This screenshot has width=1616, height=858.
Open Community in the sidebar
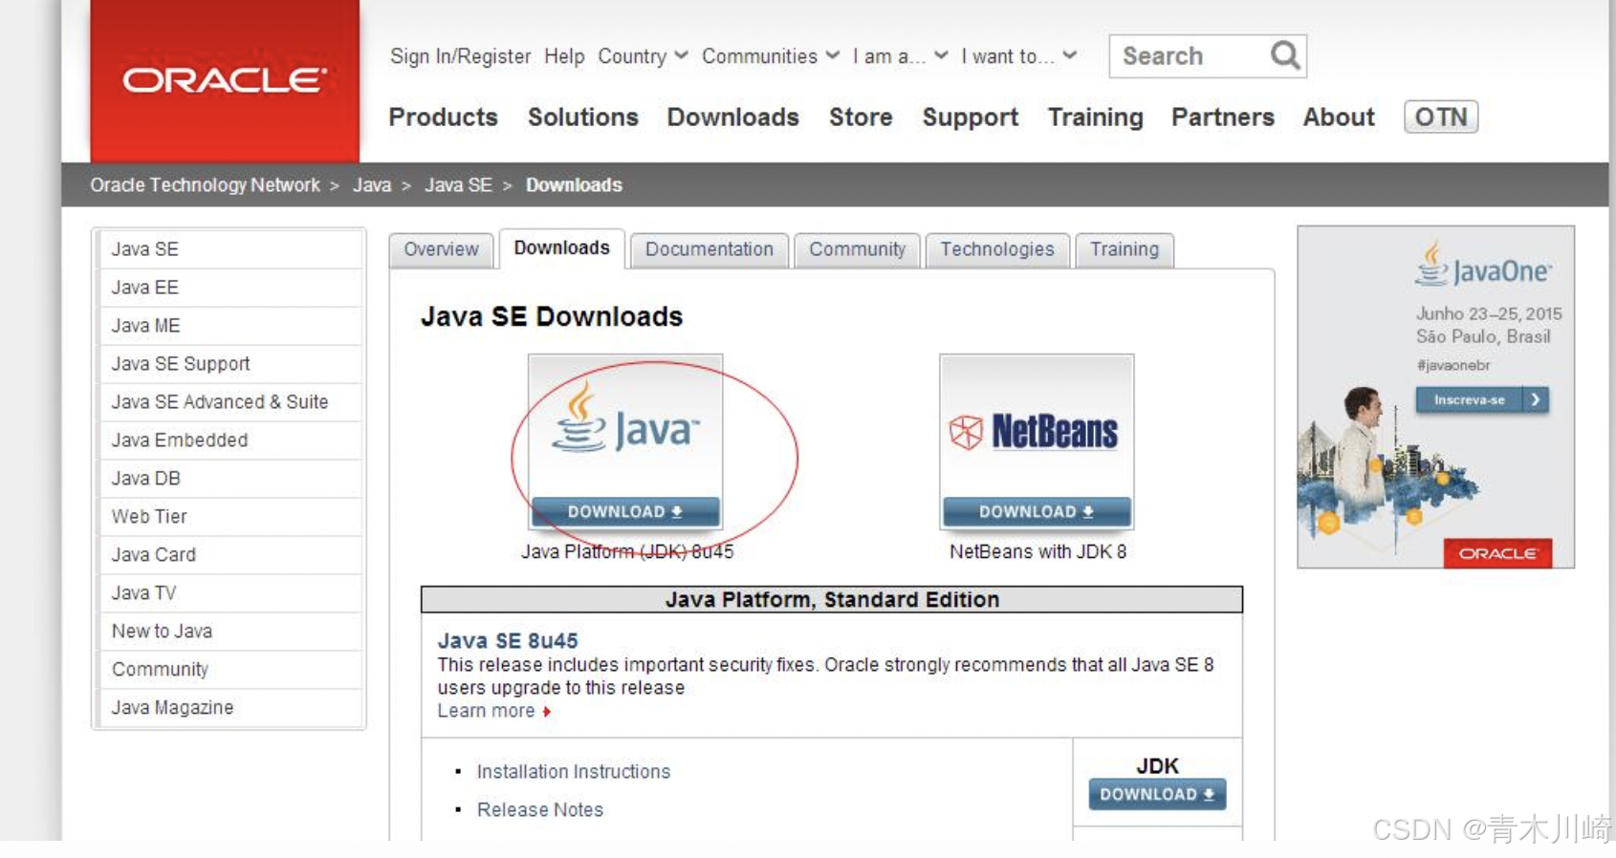pos(230,670)
